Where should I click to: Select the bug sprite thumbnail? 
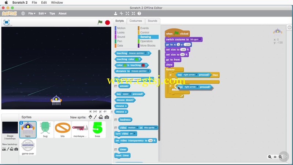[45, 129]
